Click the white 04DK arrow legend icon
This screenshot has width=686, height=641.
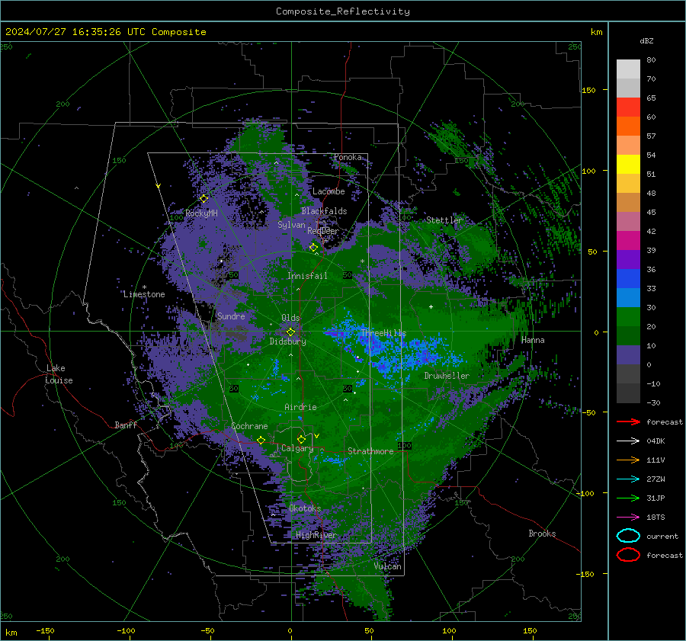click(x=628, y=441)
